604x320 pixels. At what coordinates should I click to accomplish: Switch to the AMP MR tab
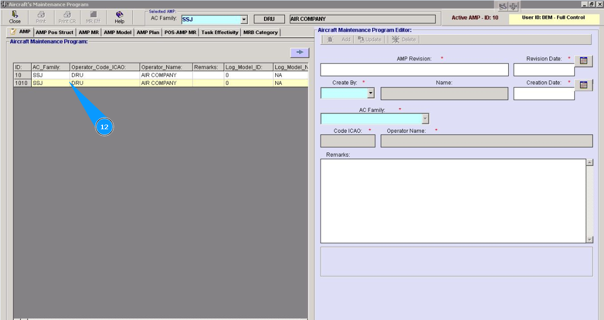coord(89,33)
